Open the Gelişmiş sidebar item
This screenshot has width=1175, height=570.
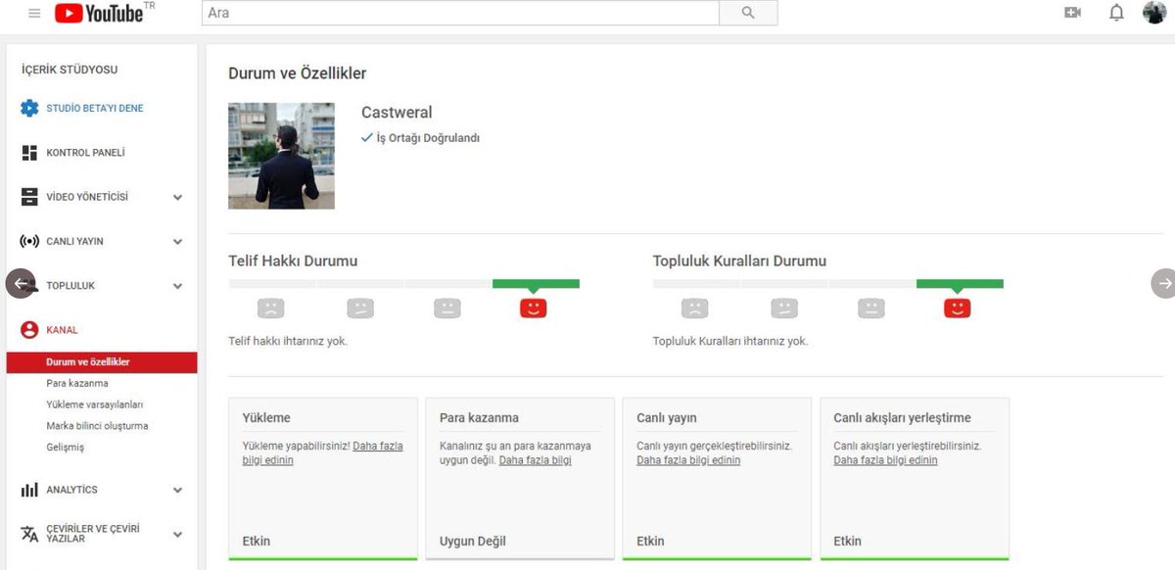[66, 448]
